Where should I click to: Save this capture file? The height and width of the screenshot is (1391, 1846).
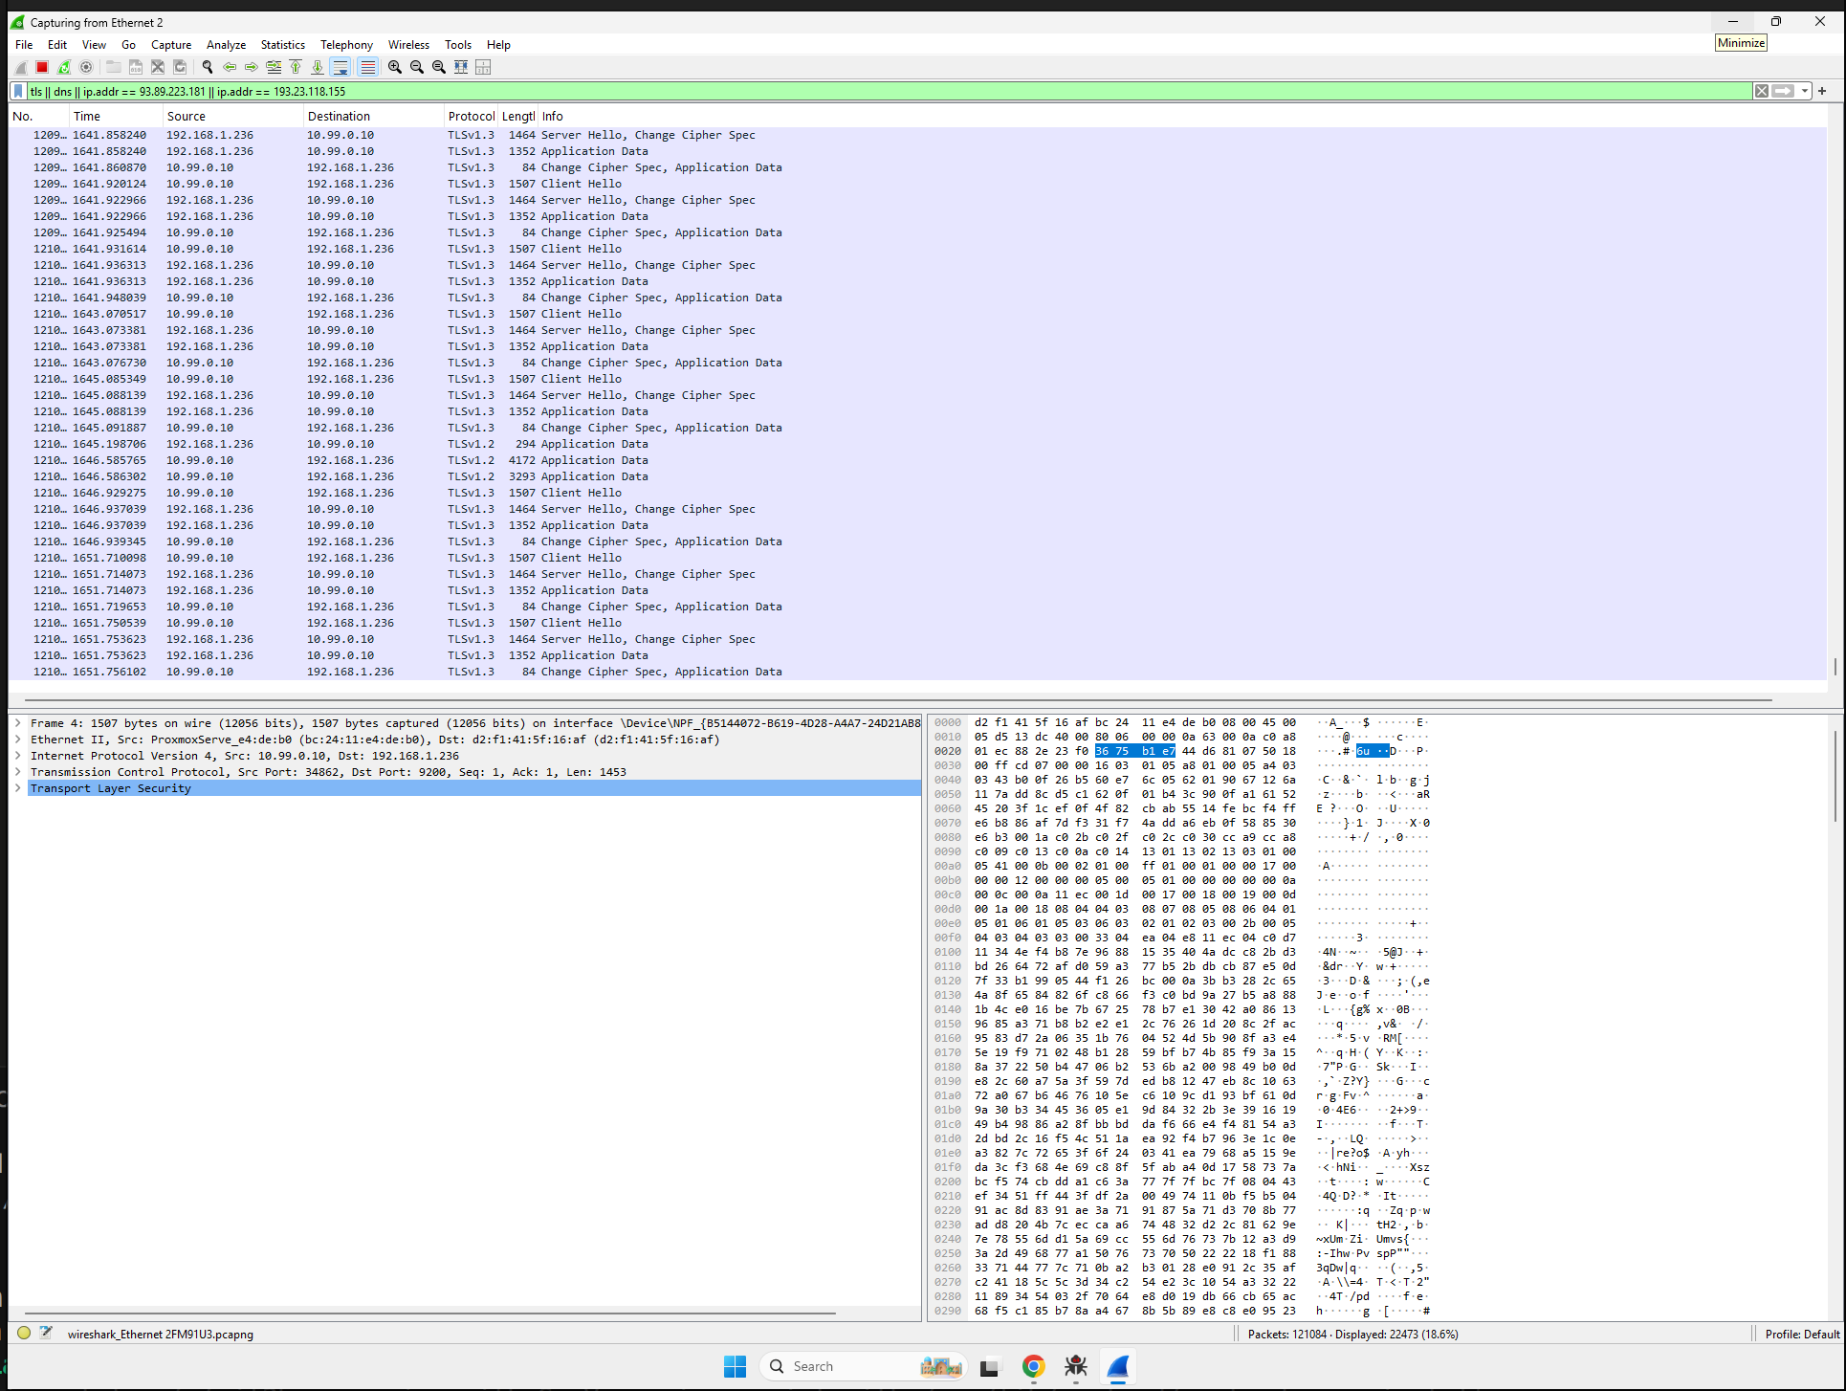click(x=136, y=67)
